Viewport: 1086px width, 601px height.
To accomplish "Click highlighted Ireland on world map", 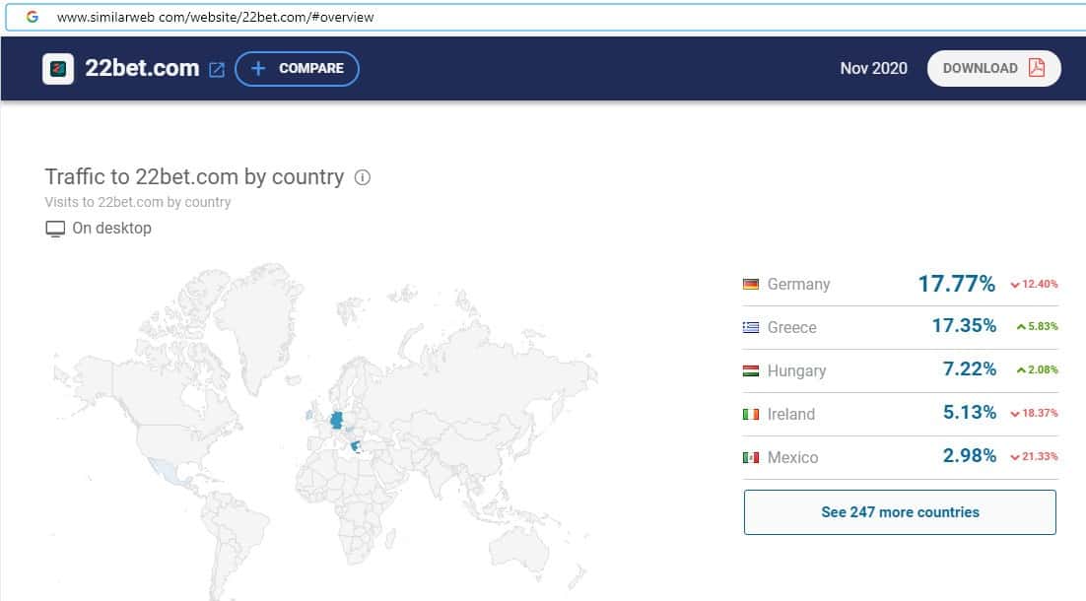I will tap(308, 415).
